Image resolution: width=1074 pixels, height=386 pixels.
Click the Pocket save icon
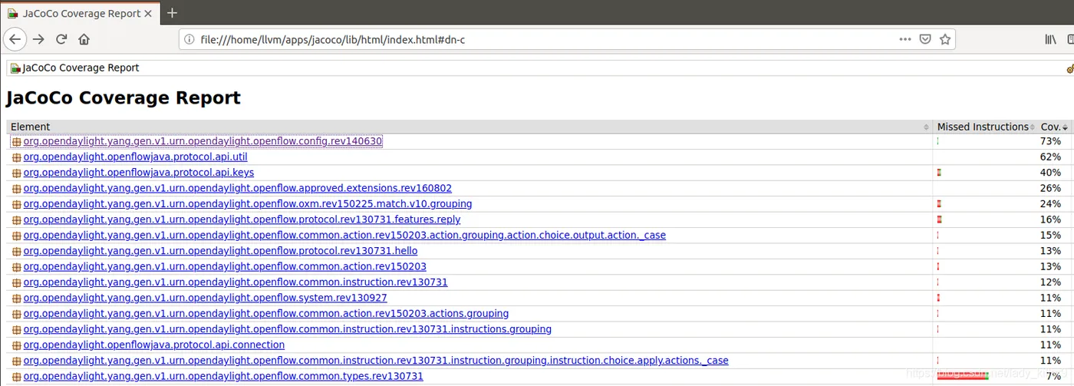[x=925, y=39]
